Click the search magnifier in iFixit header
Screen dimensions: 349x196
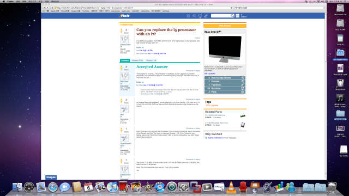point(232,16)
